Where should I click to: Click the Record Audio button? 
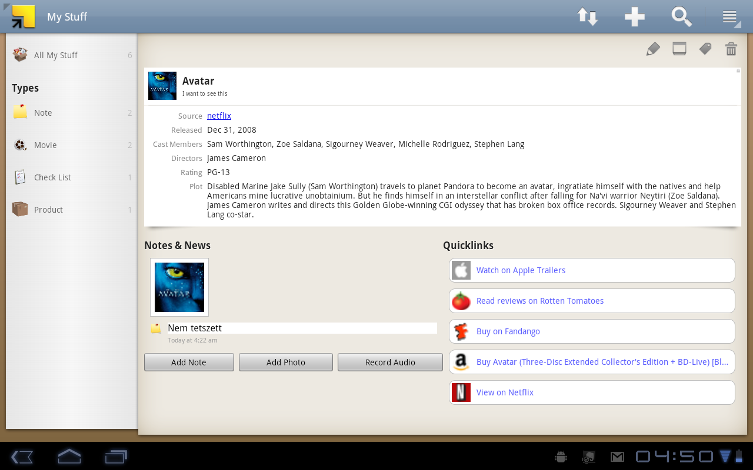[390, 362]
